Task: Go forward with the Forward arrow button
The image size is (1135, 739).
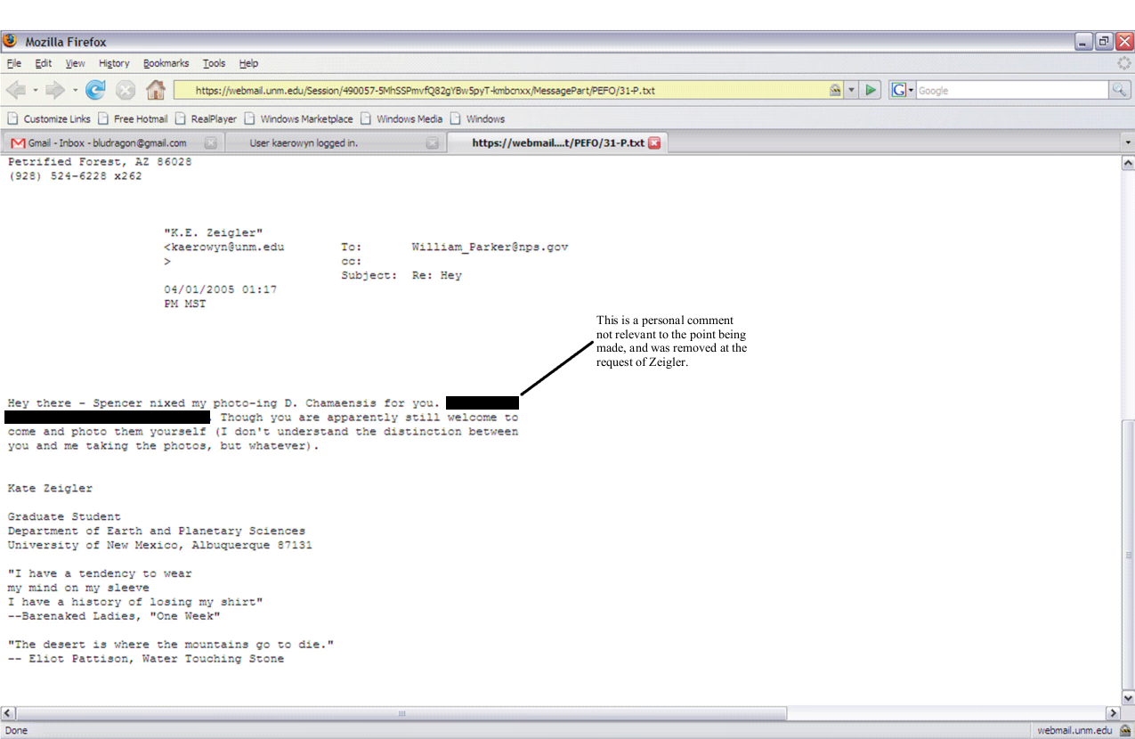Action: click(55, 90)
